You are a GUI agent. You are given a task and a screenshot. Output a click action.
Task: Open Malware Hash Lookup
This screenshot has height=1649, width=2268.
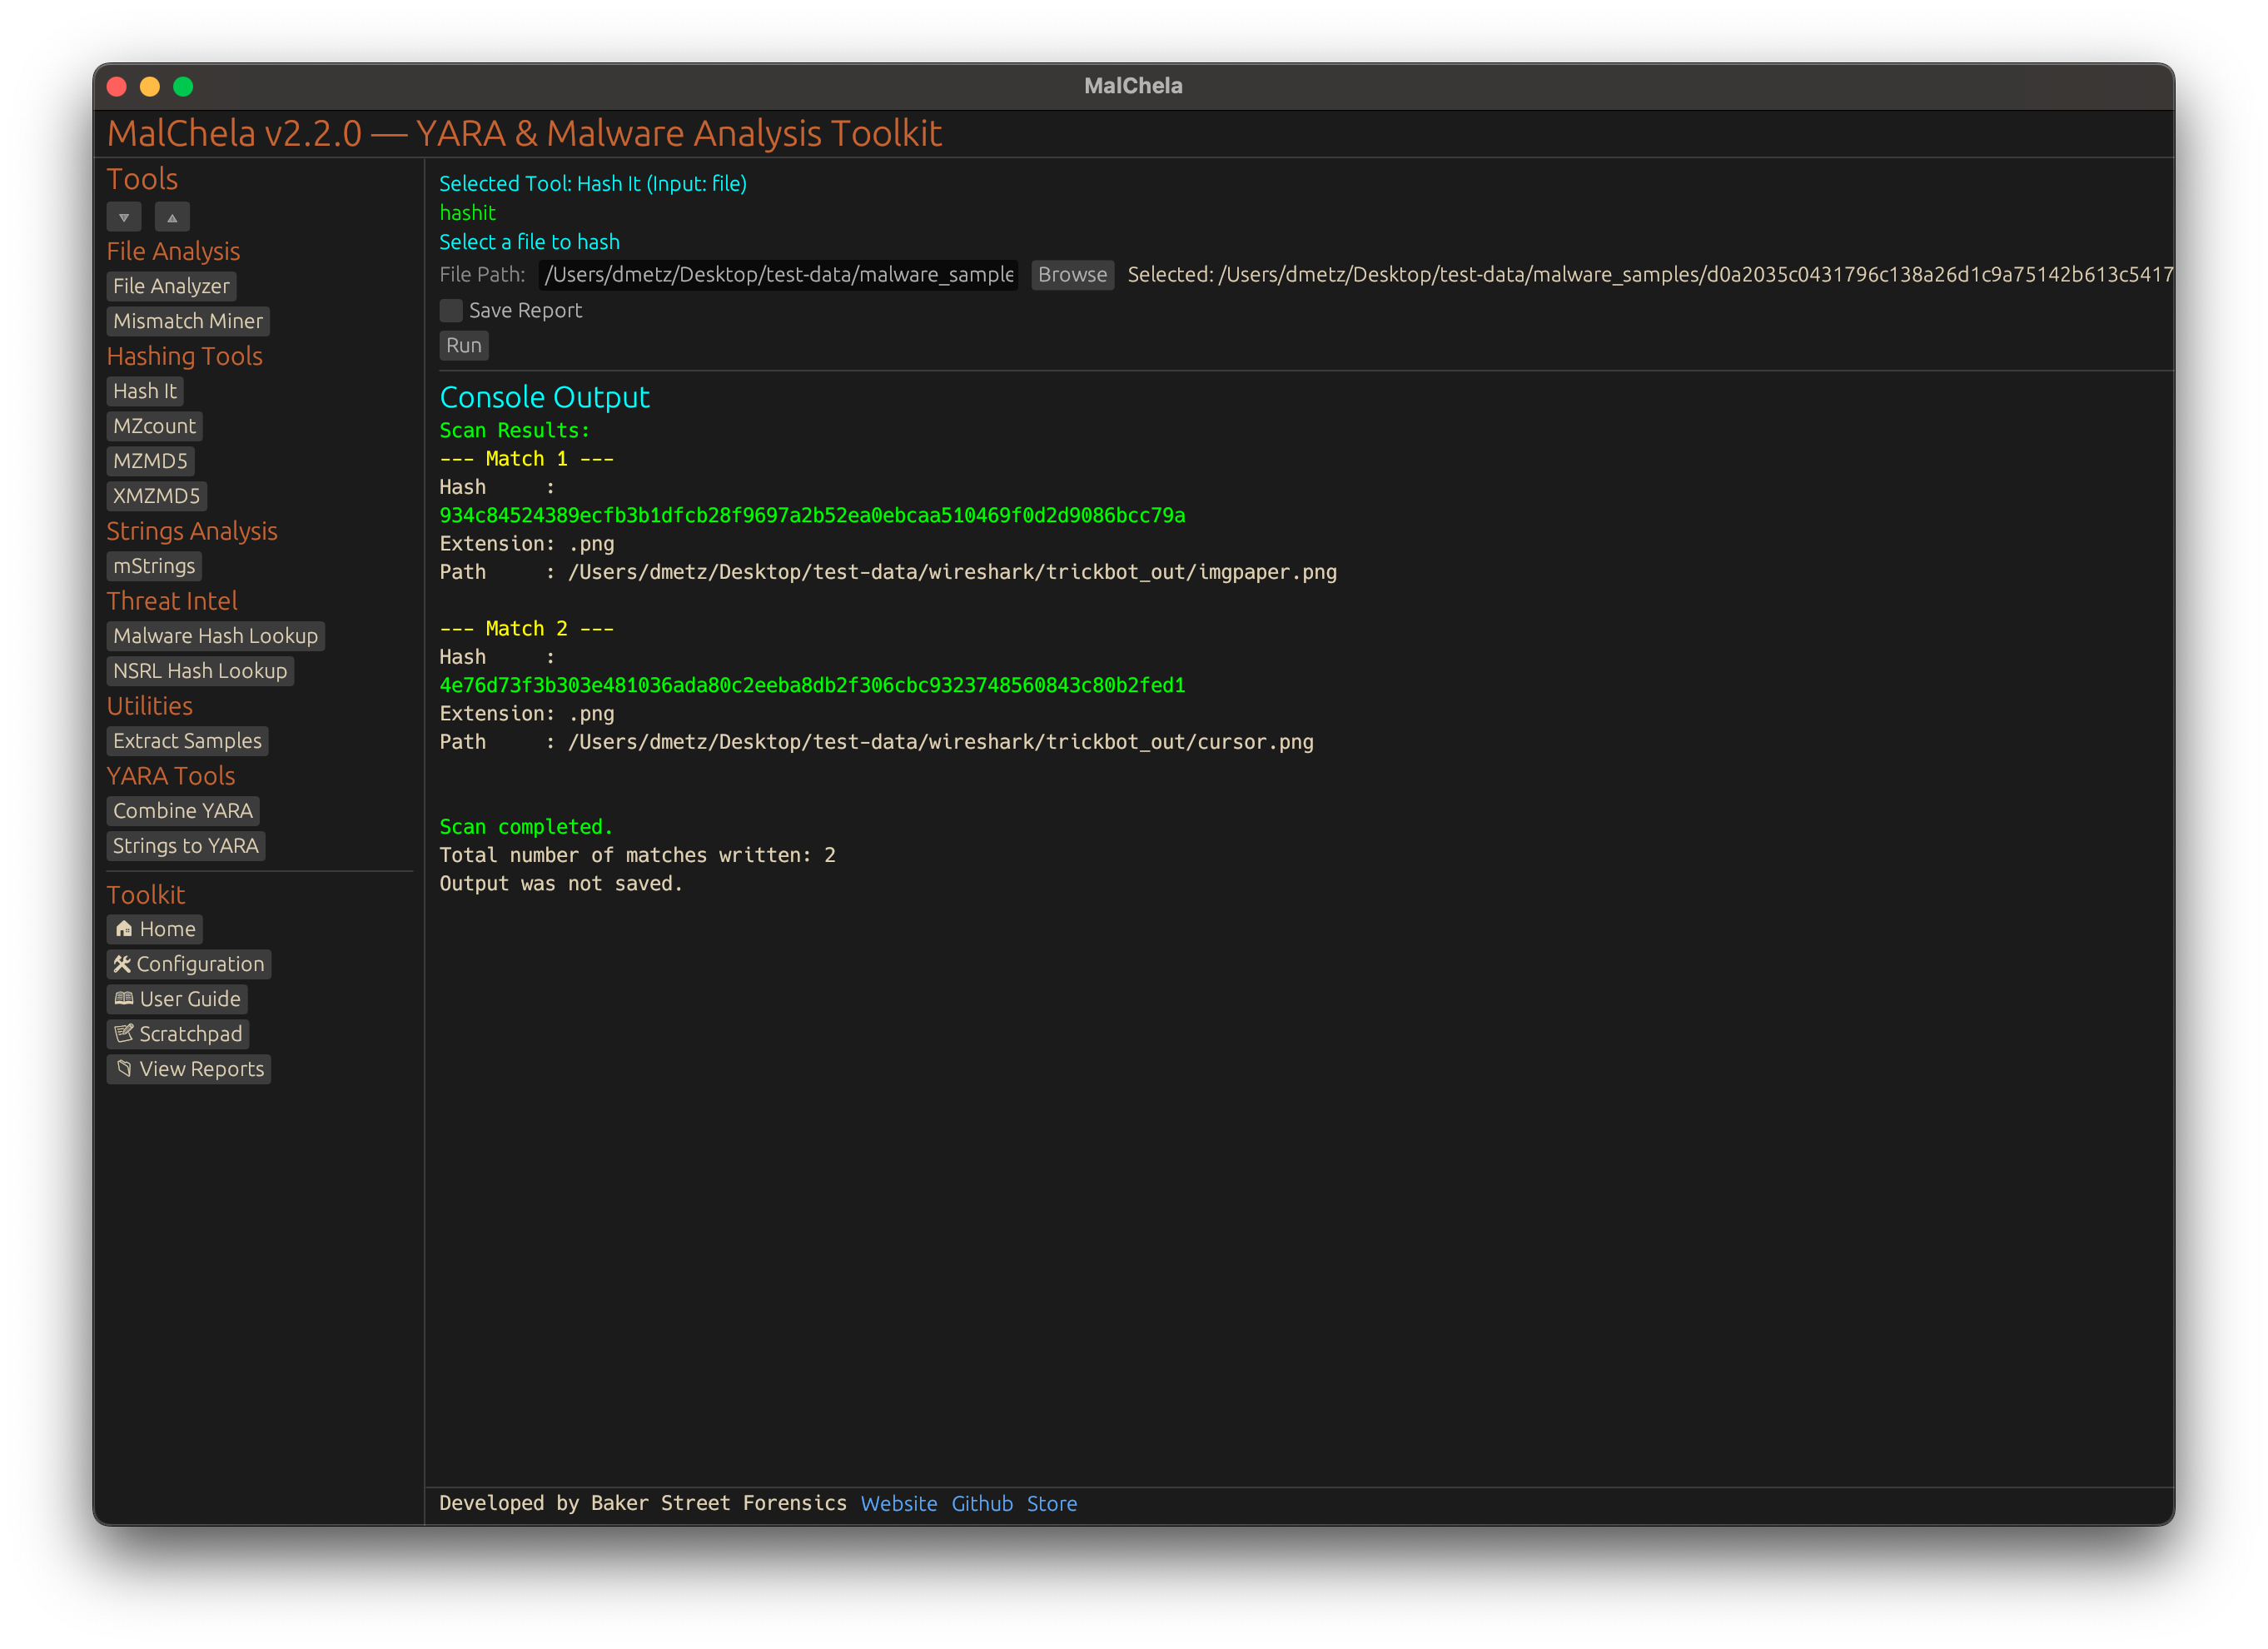tap(216, 636)
